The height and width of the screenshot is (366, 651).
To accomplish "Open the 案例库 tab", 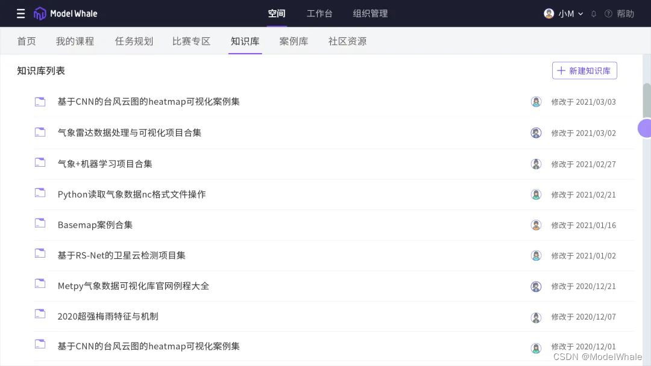I will pyautogui.click(x=294, y=41).
